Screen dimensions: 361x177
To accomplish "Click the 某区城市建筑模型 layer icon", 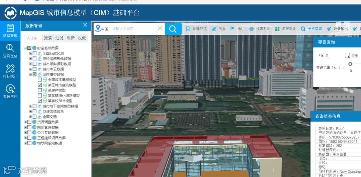I will pos(45,85).
